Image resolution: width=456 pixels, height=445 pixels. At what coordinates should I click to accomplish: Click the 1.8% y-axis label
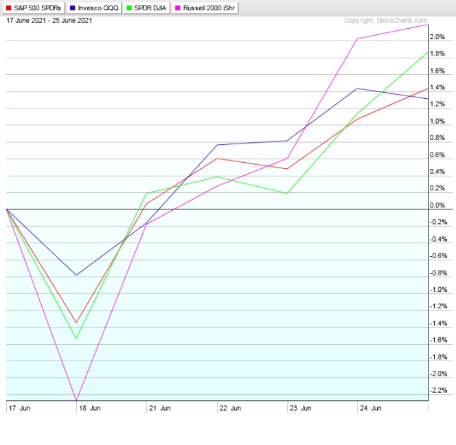click(x=437, y=54)
